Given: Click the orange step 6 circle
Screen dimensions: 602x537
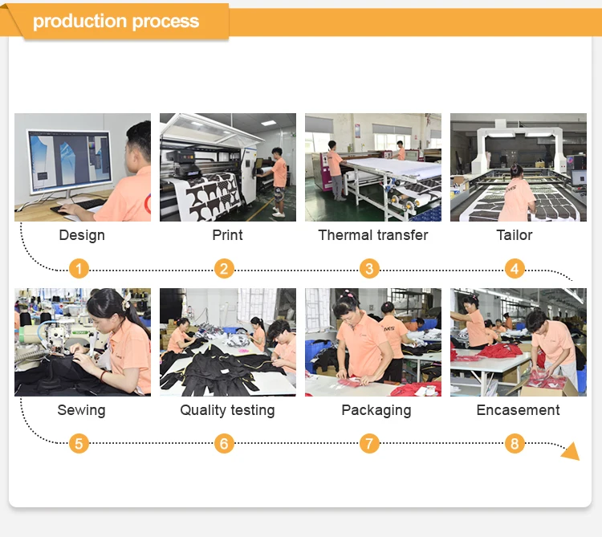Looking at the screenshot, I should (x=224, y=444).
